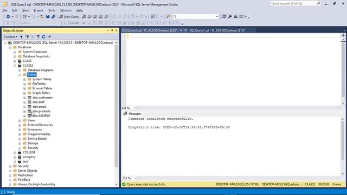
Task: Toggle auto-hide pin on Object Explorer
Action: (112, 30)
